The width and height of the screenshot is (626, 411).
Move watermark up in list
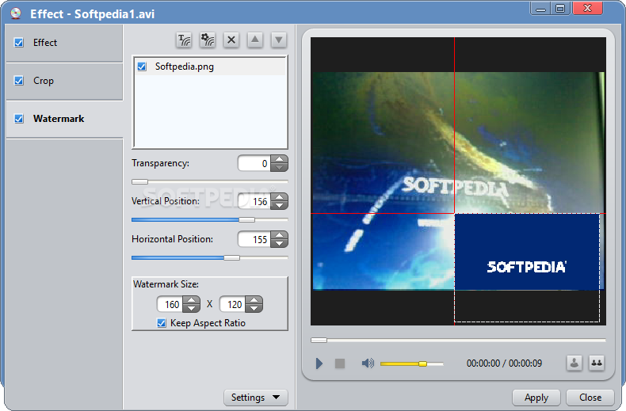pyautogui.click(x=255, y=40)
